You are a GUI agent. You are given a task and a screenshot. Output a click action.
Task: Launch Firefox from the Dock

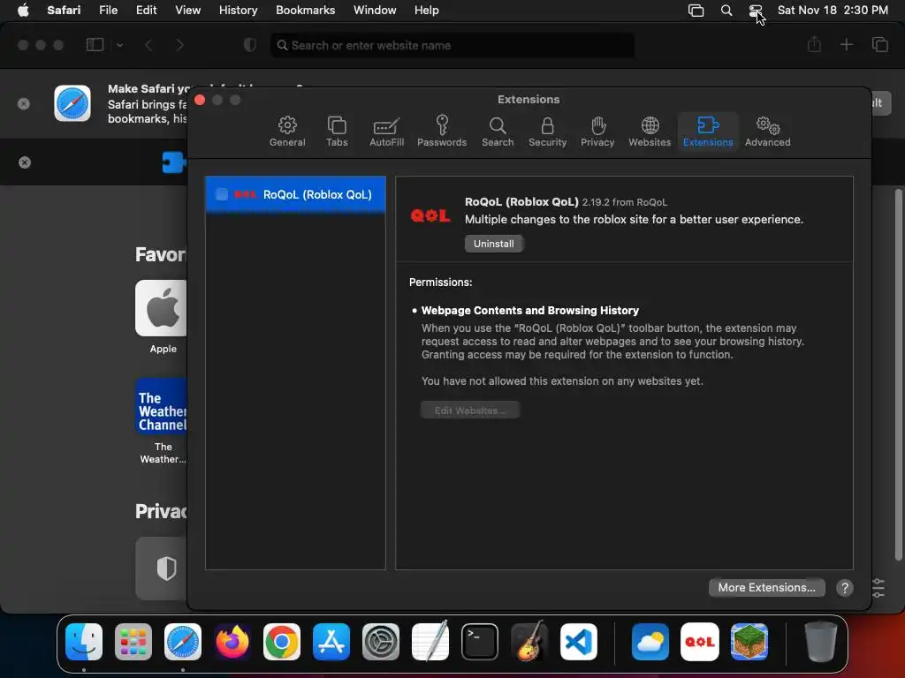coord(232,642)
